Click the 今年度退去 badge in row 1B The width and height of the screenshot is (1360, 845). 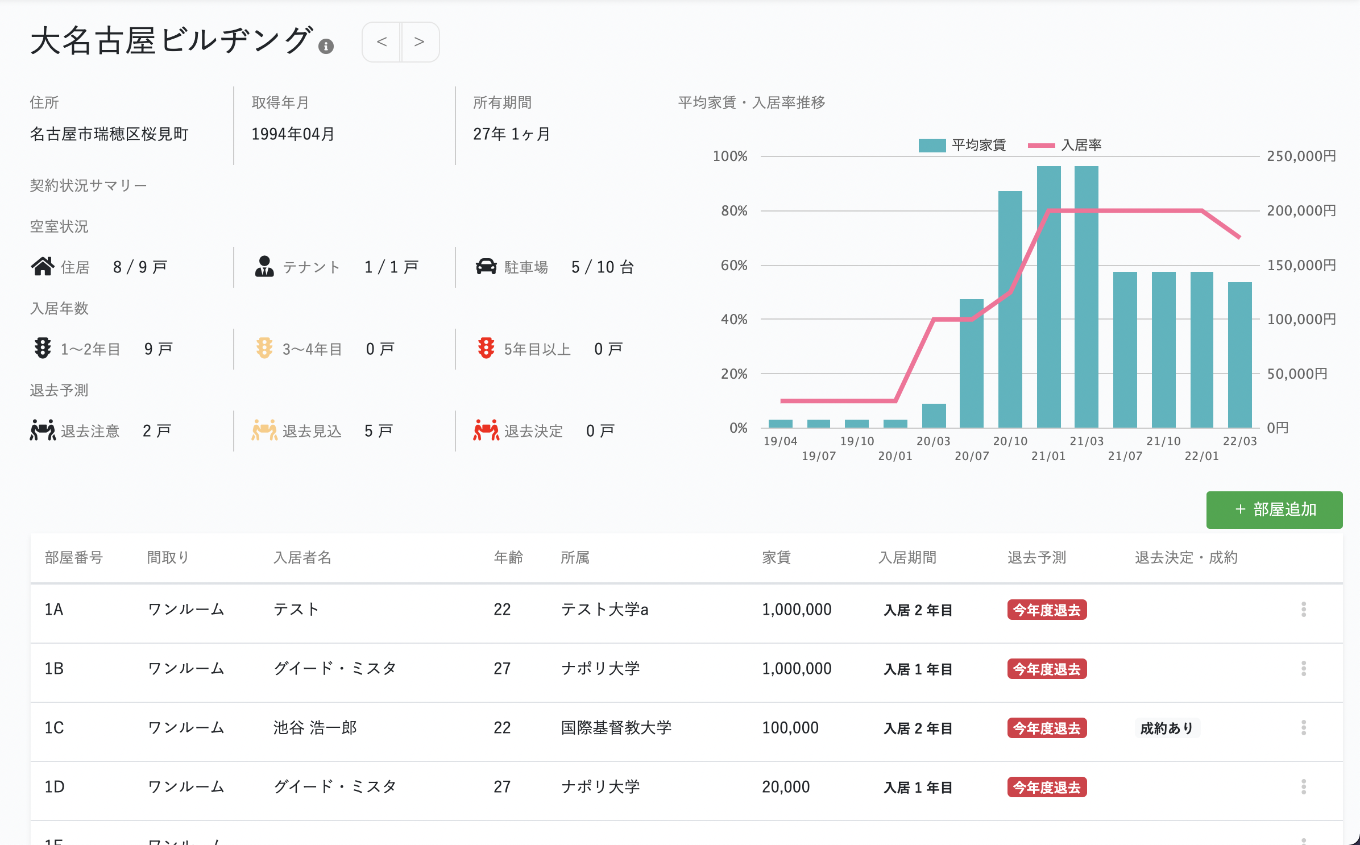pos(1046,669)
